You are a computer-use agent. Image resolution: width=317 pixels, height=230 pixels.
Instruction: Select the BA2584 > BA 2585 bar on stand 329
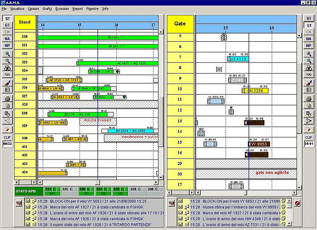[130, 131]
